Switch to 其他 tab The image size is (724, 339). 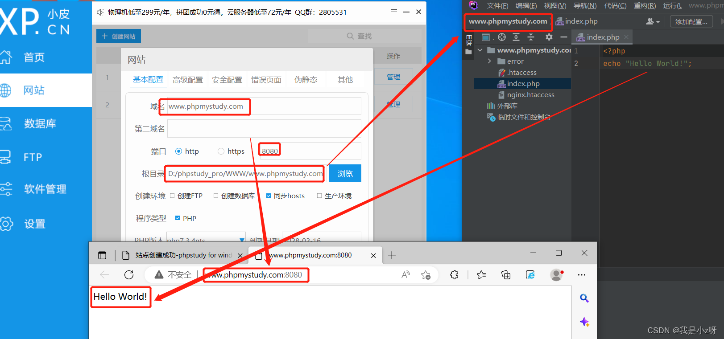pyautogui.click(x=345, y=80)
